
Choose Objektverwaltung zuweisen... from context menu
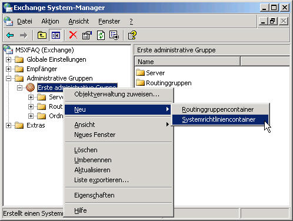click(118, 94)
